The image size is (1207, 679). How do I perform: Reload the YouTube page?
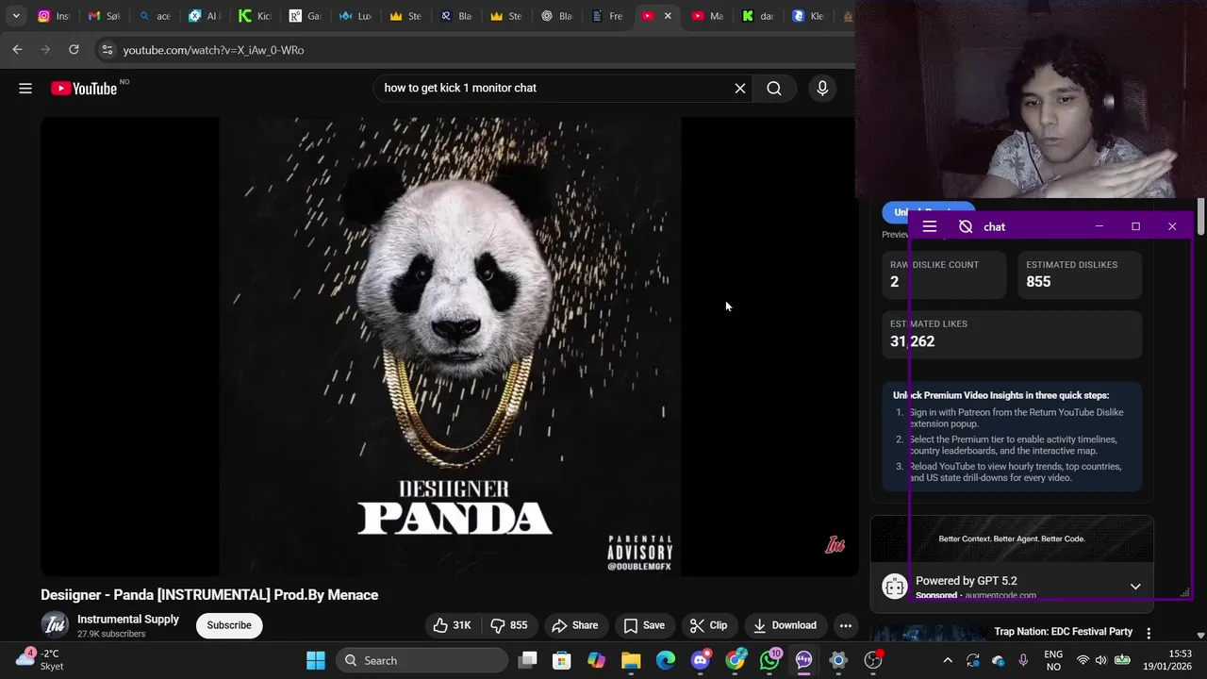(74, 49)
